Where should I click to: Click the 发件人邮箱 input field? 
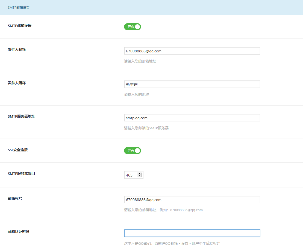point(192,51)
